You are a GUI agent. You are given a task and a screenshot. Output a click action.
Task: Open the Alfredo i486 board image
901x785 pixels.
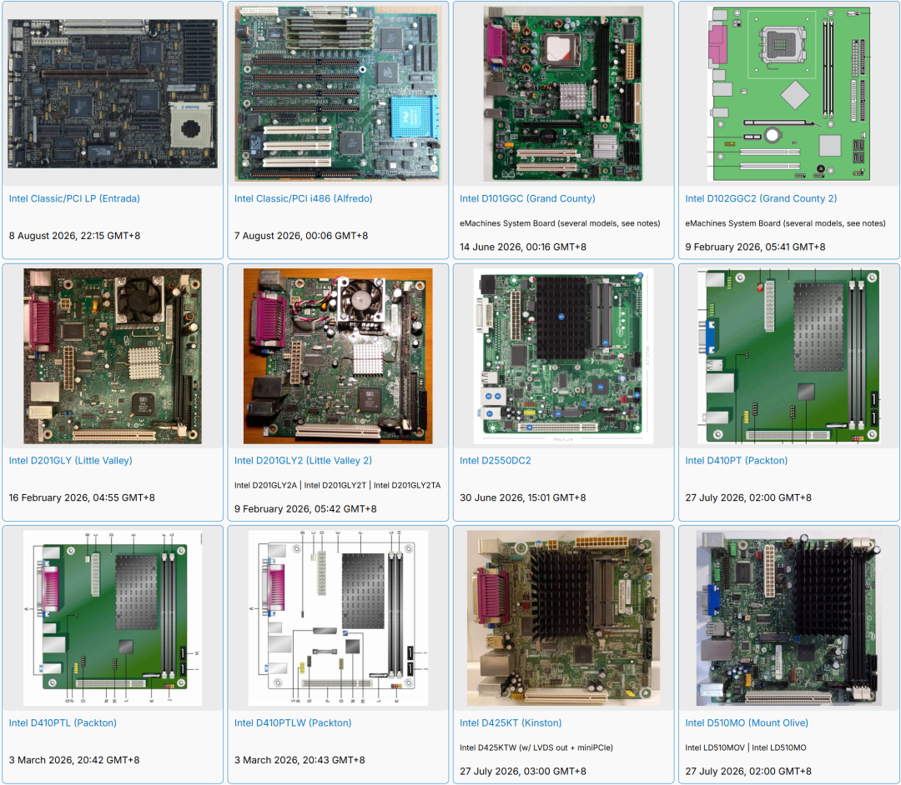point(338,93)
